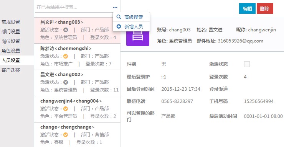Open 常规设置 in the sidebar

11,22
